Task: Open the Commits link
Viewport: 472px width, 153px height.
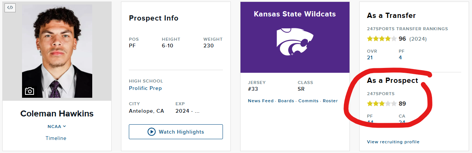Action: 308,101
